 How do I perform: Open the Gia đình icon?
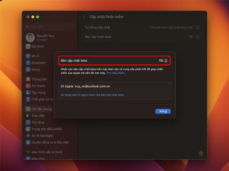(x=28, y=46)
